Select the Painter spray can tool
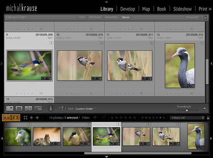This screenshot has width=213, height=158. (x=51, y=108)
